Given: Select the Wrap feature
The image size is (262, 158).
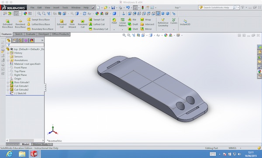Looking at the screenshot, I should point(146,20).
